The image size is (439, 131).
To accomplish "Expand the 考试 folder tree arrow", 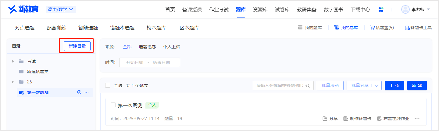I will tap(13, 61).
